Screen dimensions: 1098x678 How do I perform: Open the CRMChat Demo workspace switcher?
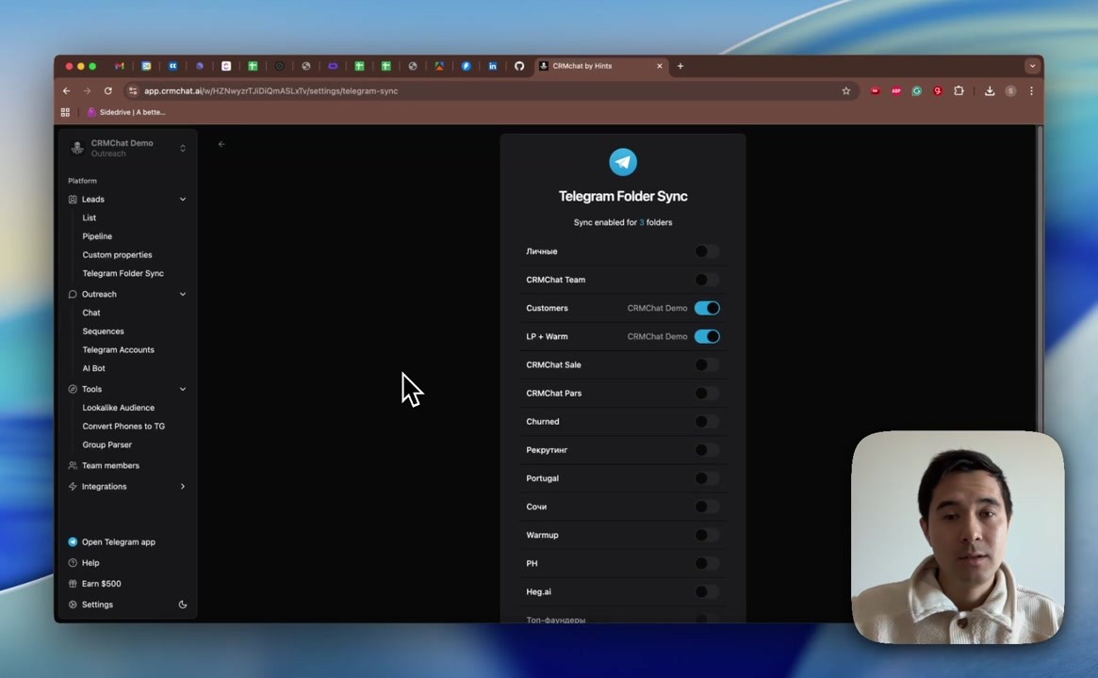click(x=127, y=148)
